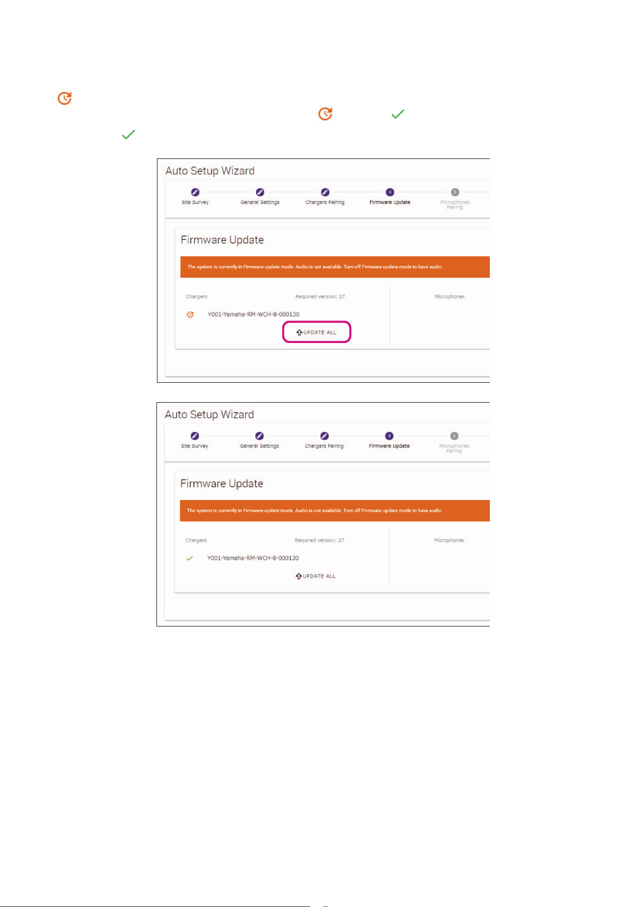This screenshot has width=641, height=907.
Task: Click UPDATE ALL in the upper wizard
Action: [316, 332]
